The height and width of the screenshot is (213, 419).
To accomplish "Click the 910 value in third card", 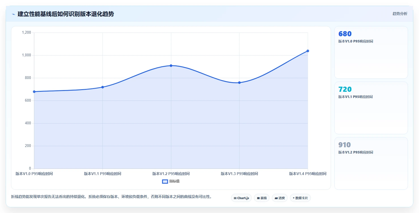I will (345, 145).
